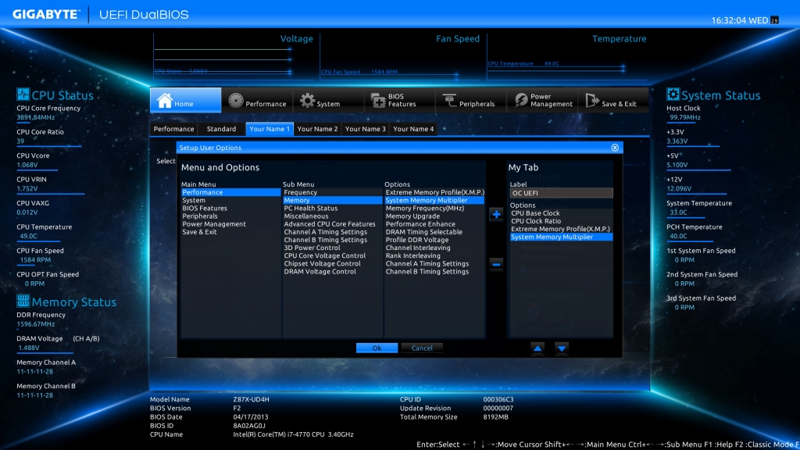Move option up with up arrow
Viewport: 800px width, 450px height.
537,348
